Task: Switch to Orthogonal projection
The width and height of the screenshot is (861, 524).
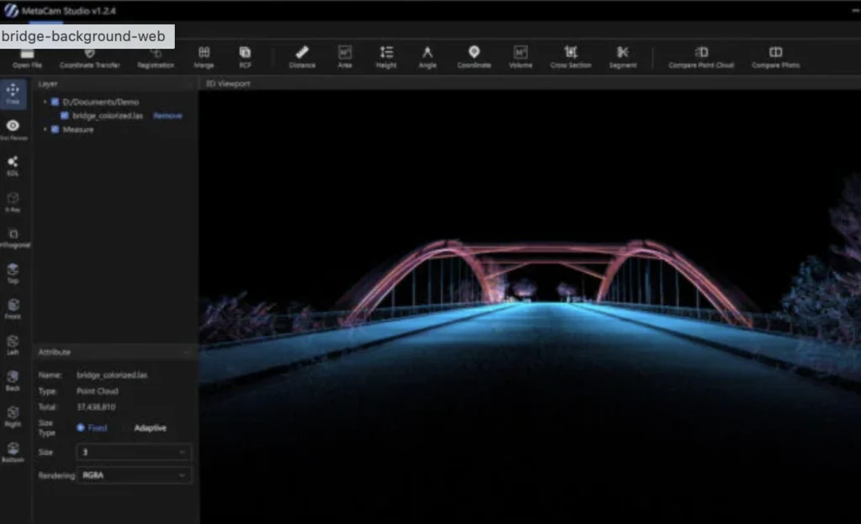Action: coord(13,238)
